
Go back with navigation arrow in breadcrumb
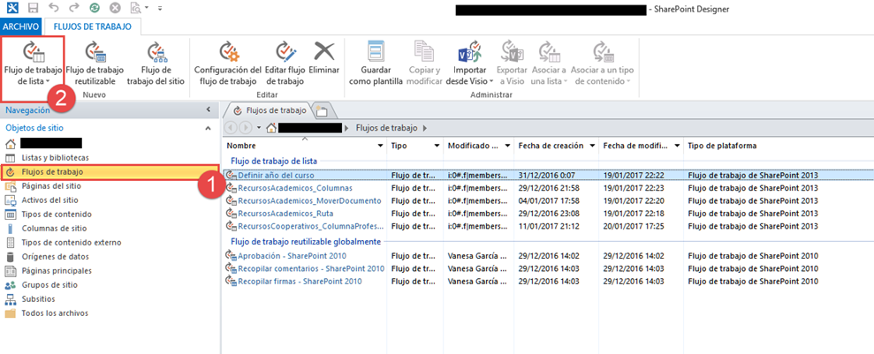click(230, 128)
